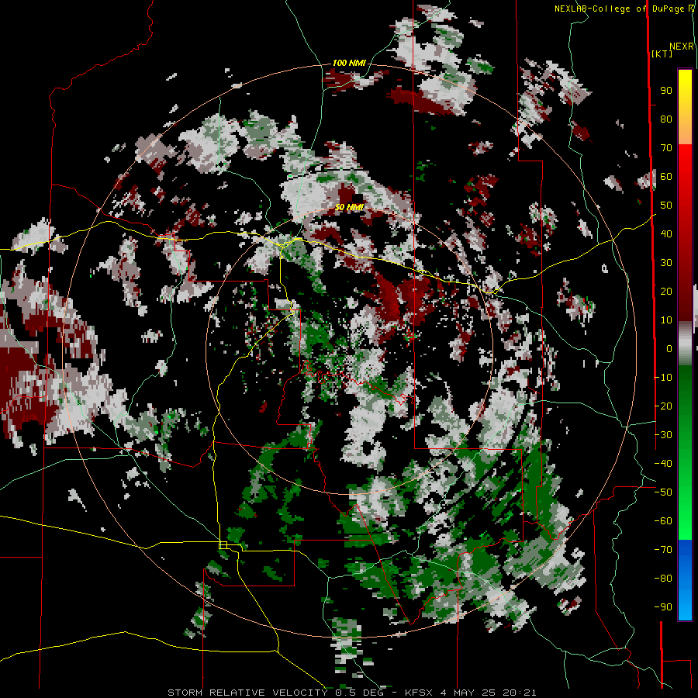Click the -30 value on velocity scale
This screenshot has height=698, width=698.
pyautogui.click(x=663, y=435)
